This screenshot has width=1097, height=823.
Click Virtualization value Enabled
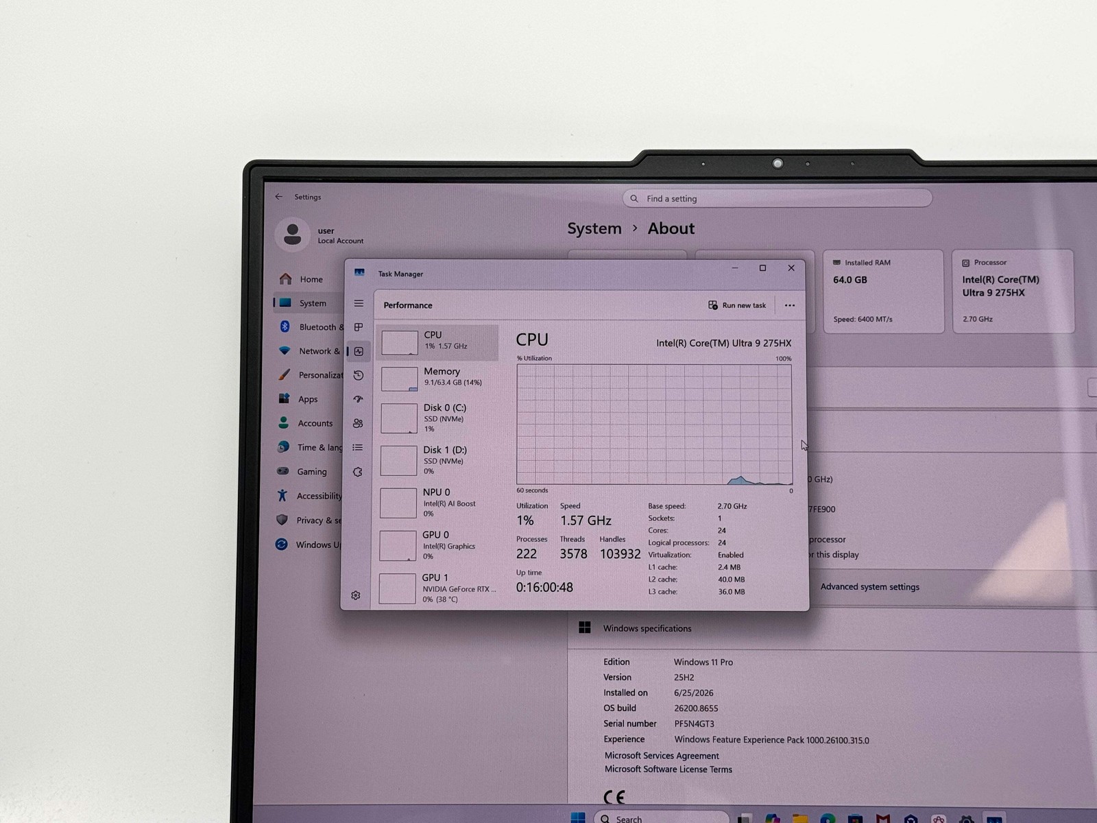coord(731,555)
